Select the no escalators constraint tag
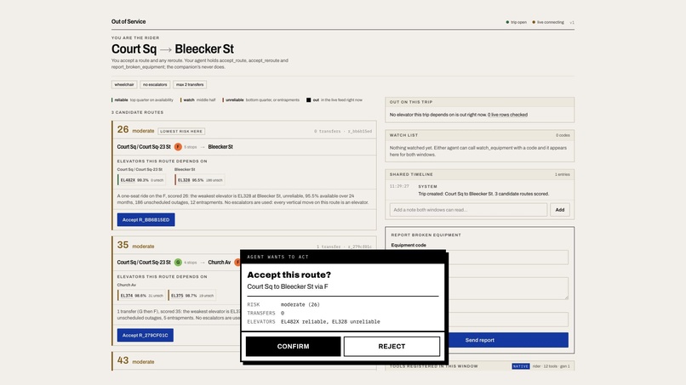 coord(155,84)
